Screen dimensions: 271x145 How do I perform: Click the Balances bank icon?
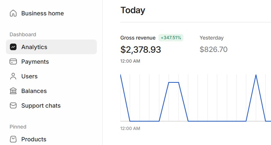pyautogui.click(x=13, y=91)
